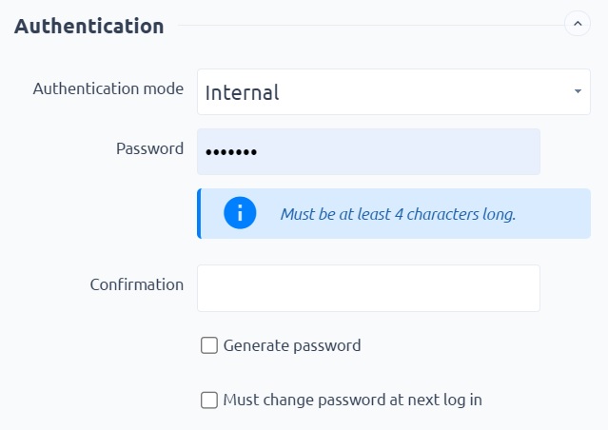Screen dimensions: 608x430
Task: Select the 'Must be at least 4 characters' hint
Action: [398, 214]
